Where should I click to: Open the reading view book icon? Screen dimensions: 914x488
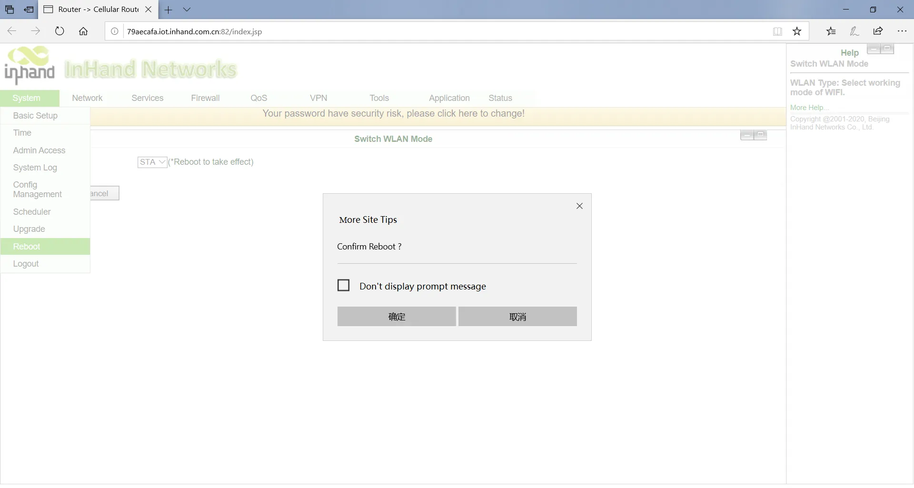pyautogui.click(x=777, y=31)
